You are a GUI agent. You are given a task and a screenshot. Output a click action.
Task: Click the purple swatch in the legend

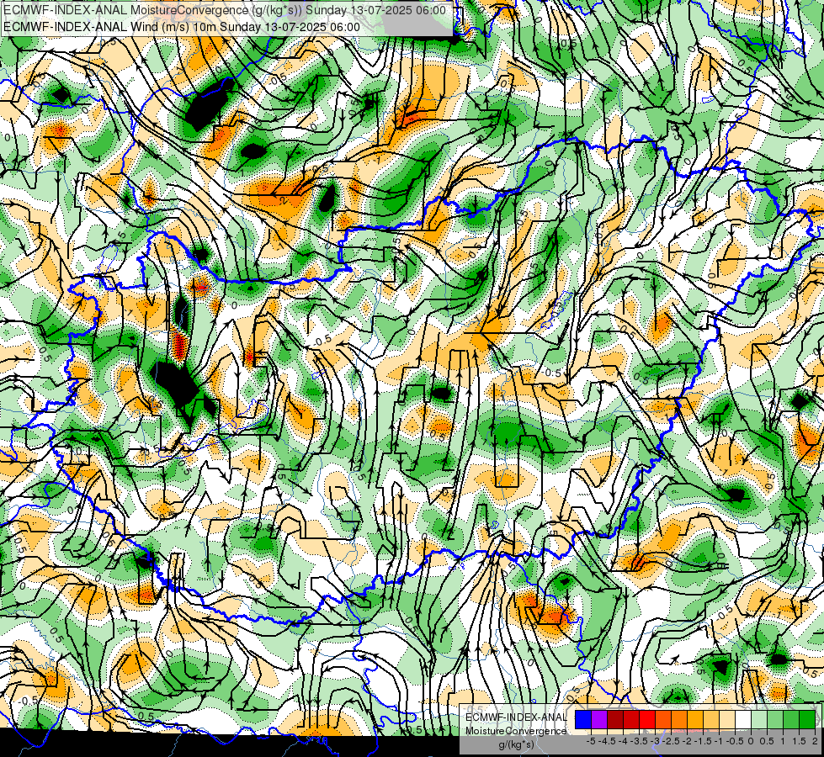599,719
